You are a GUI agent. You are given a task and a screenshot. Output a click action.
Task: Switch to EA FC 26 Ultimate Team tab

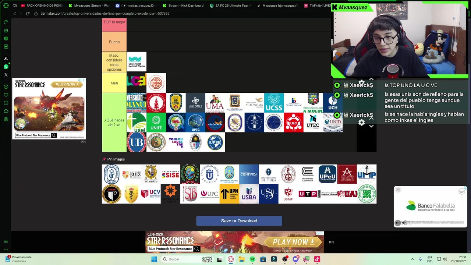point(231,6)
